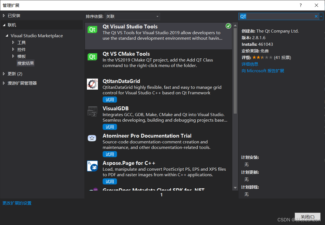
Task: Select the Qt VS CMake Tools title
Action: (126, 54)
